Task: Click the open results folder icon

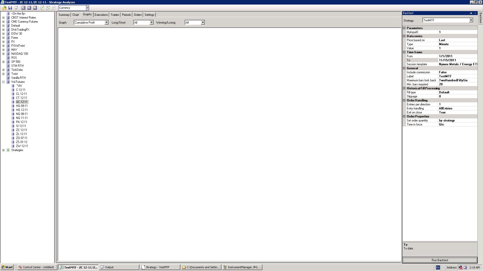Action: pyautogui.click(x=4, y=8)
